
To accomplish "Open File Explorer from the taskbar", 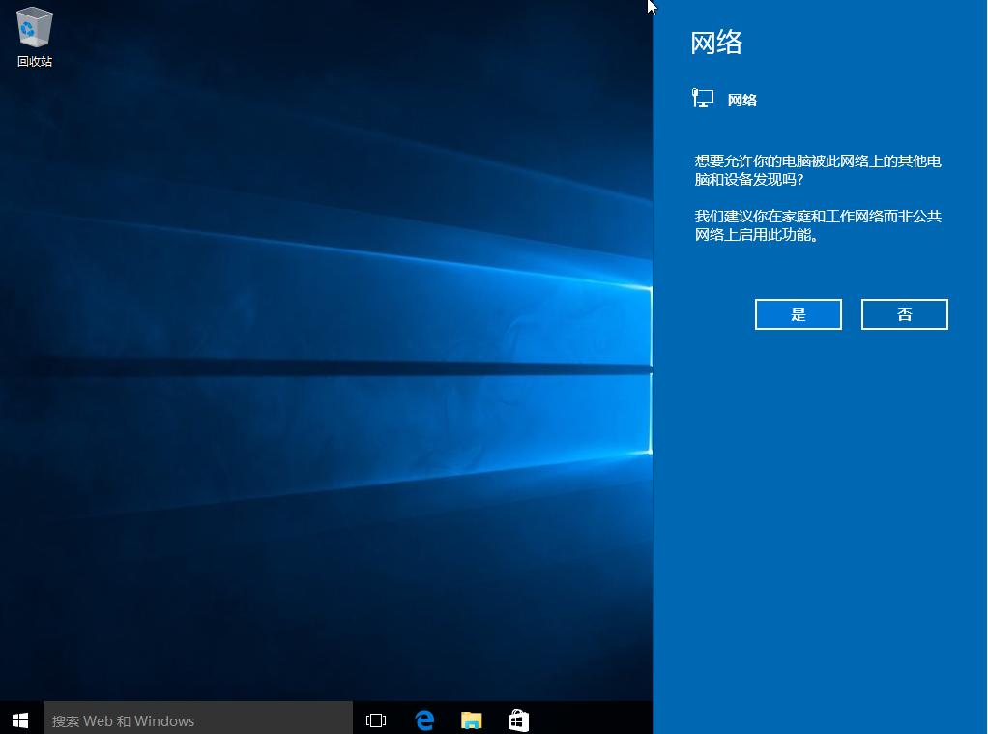I will point(471,719).
